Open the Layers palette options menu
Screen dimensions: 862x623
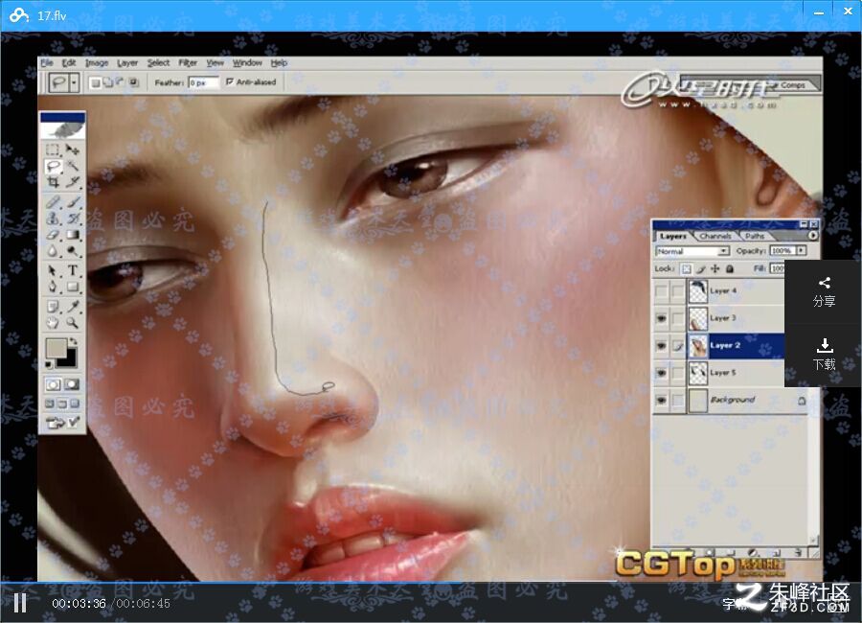(x=812, y=236)
